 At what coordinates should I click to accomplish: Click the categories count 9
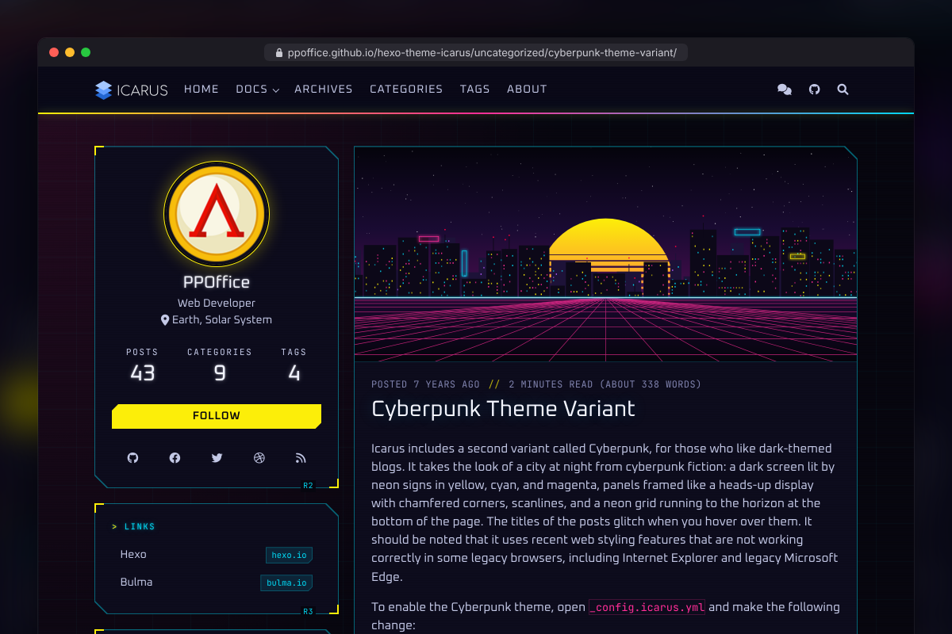coord(220,373)
